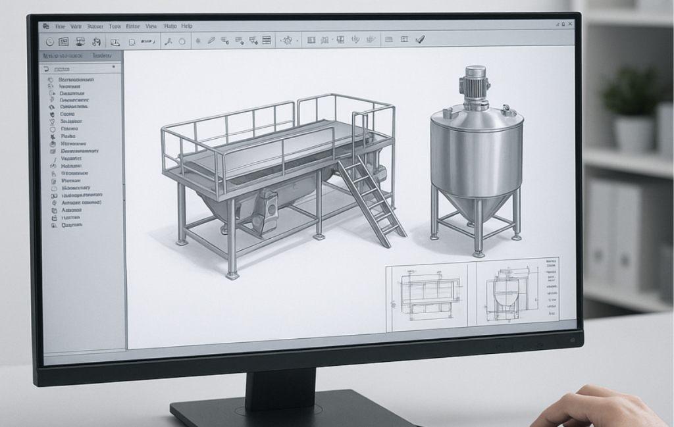Click the left platform drawing view thumbnail
Screen dimensions: 674x427
pos(427,296)
